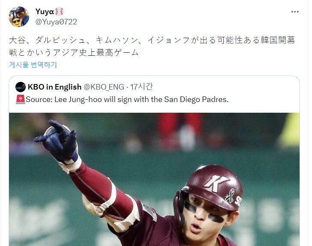
Task: Open the three-dot more options menu
Action: 295,12
